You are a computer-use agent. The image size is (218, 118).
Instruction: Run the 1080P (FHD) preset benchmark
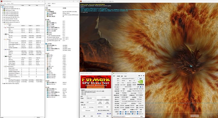(x=100, y=107)
